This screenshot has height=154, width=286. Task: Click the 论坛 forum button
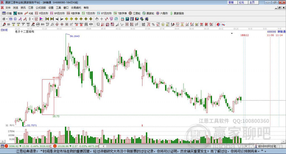(x=243, y=2)
